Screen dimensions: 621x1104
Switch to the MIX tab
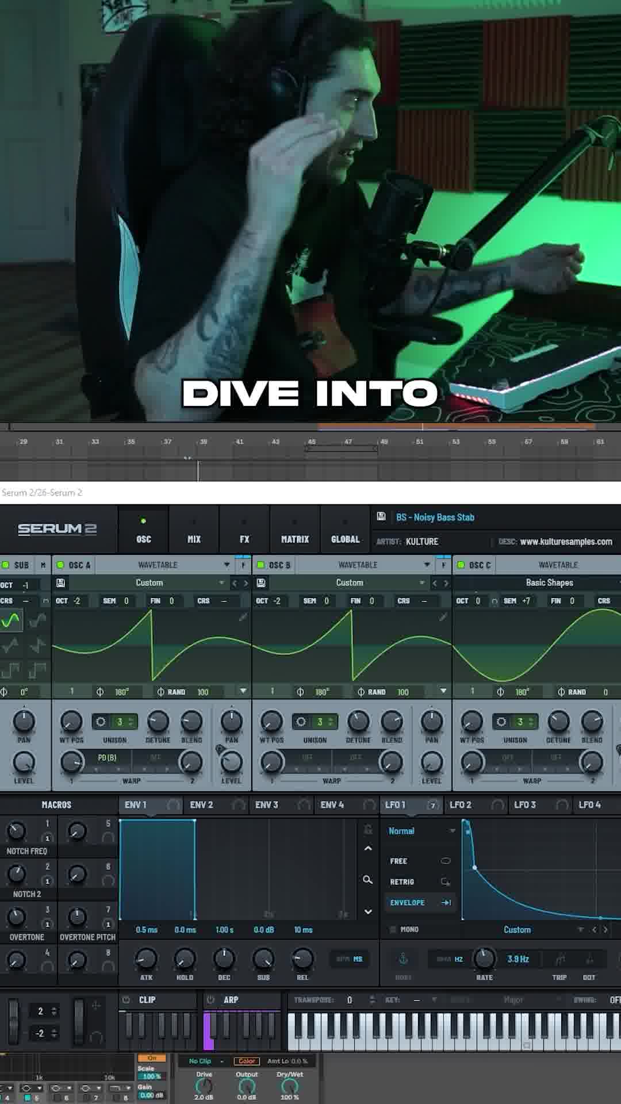[194, 531]
